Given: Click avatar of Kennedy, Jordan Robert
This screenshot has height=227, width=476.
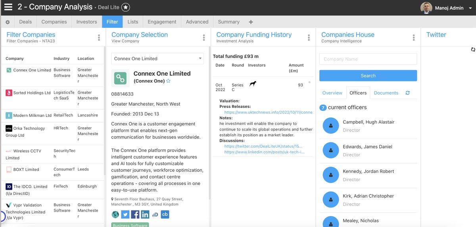Looking at the screenshot, I should (331, 175).
